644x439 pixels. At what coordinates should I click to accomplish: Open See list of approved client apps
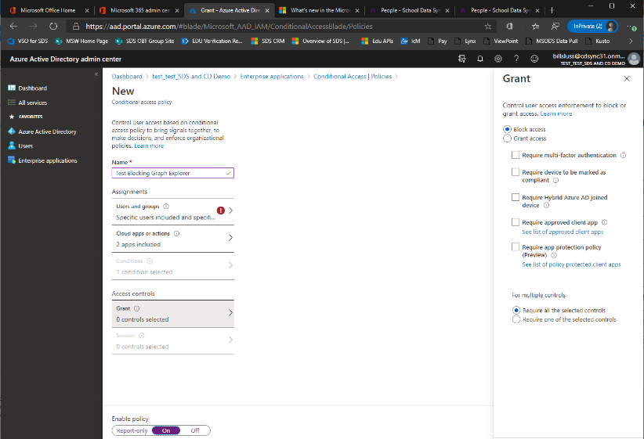563,232
